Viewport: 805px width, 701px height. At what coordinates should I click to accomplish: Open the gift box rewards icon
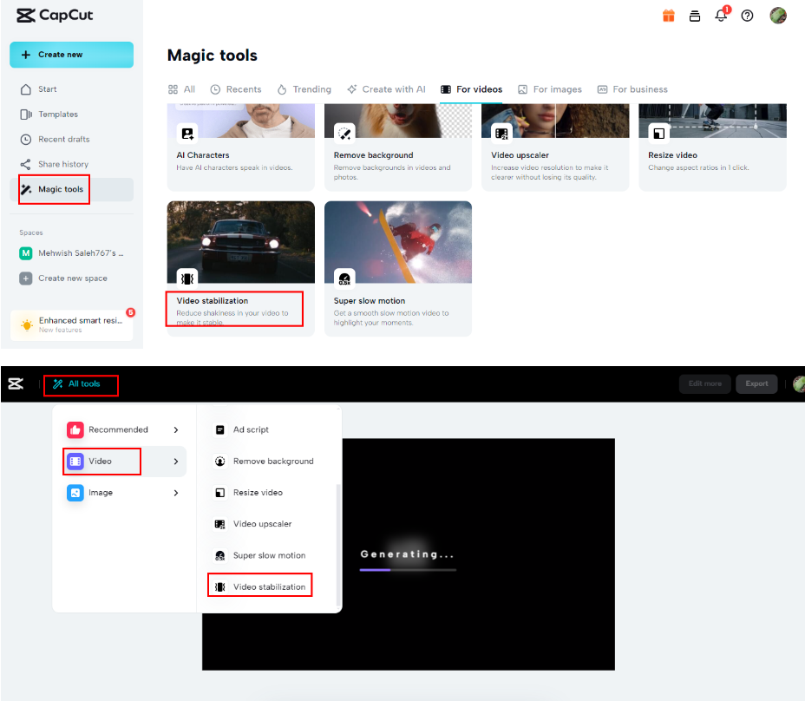[669, 16]
